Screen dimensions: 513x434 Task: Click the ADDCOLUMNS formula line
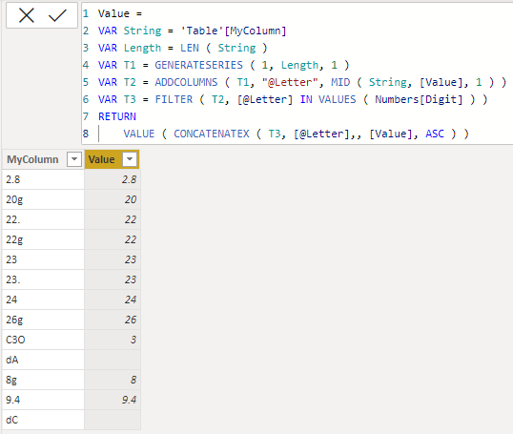tap(302, 82)
